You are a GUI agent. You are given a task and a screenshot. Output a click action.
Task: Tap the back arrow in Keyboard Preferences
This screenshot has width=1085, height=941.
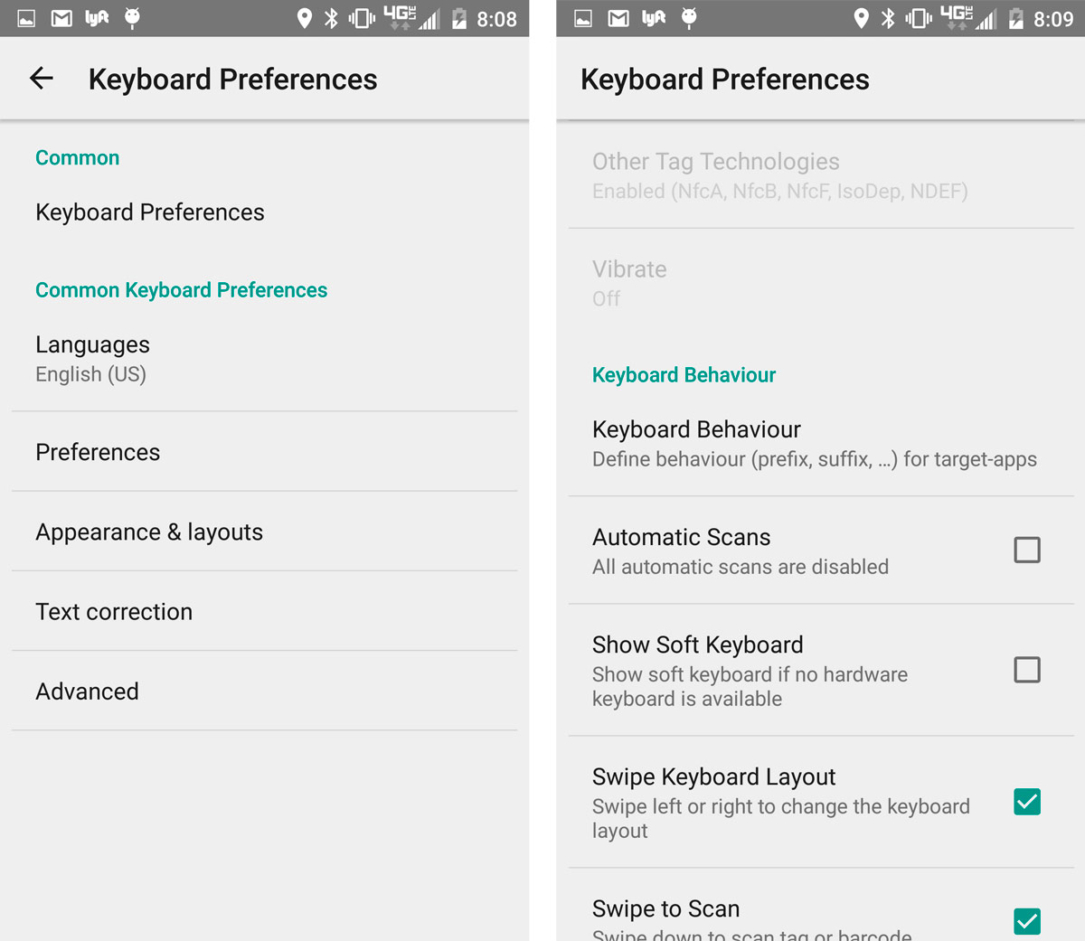tap(42, 79)
